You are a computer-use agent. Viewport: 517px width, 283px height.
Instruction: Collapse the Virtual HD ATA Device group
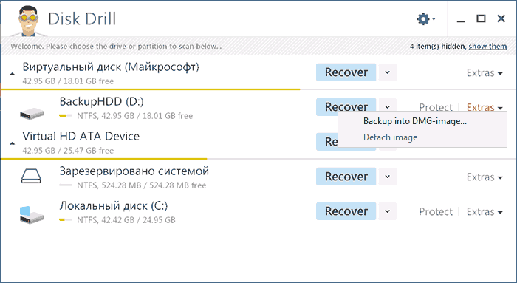click(x=13, y=143)
